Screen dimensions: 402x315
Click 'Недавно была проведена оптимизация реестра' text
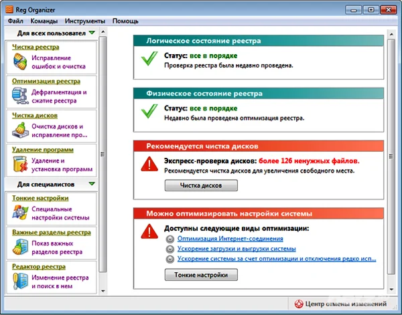click(x=234, y=118)
